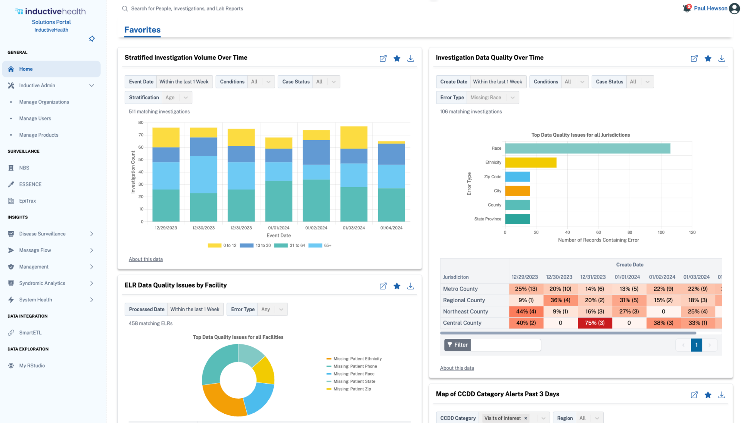Collapse the Inductive Admin section
Screen dimensions: 741x423
(x=91, y=85)
